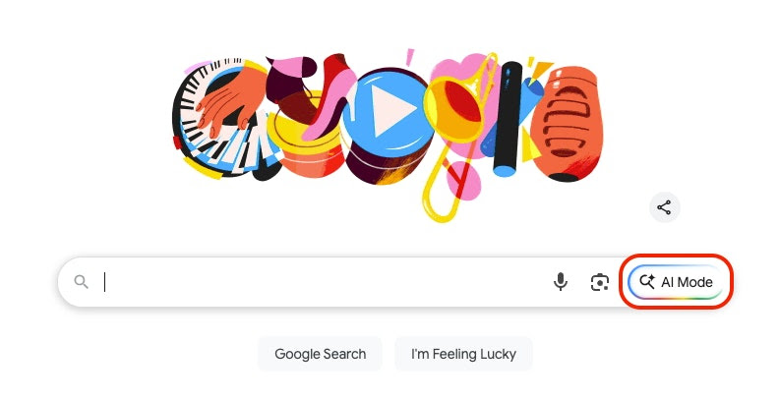The height and width of the screenshot is (400, 779).
Task: Click the orange hand playing piano
Action: pyautogui.click(x=229, y=100)
